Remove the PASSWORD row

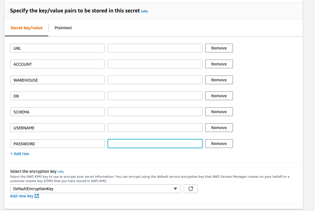(x=219, y=144)
